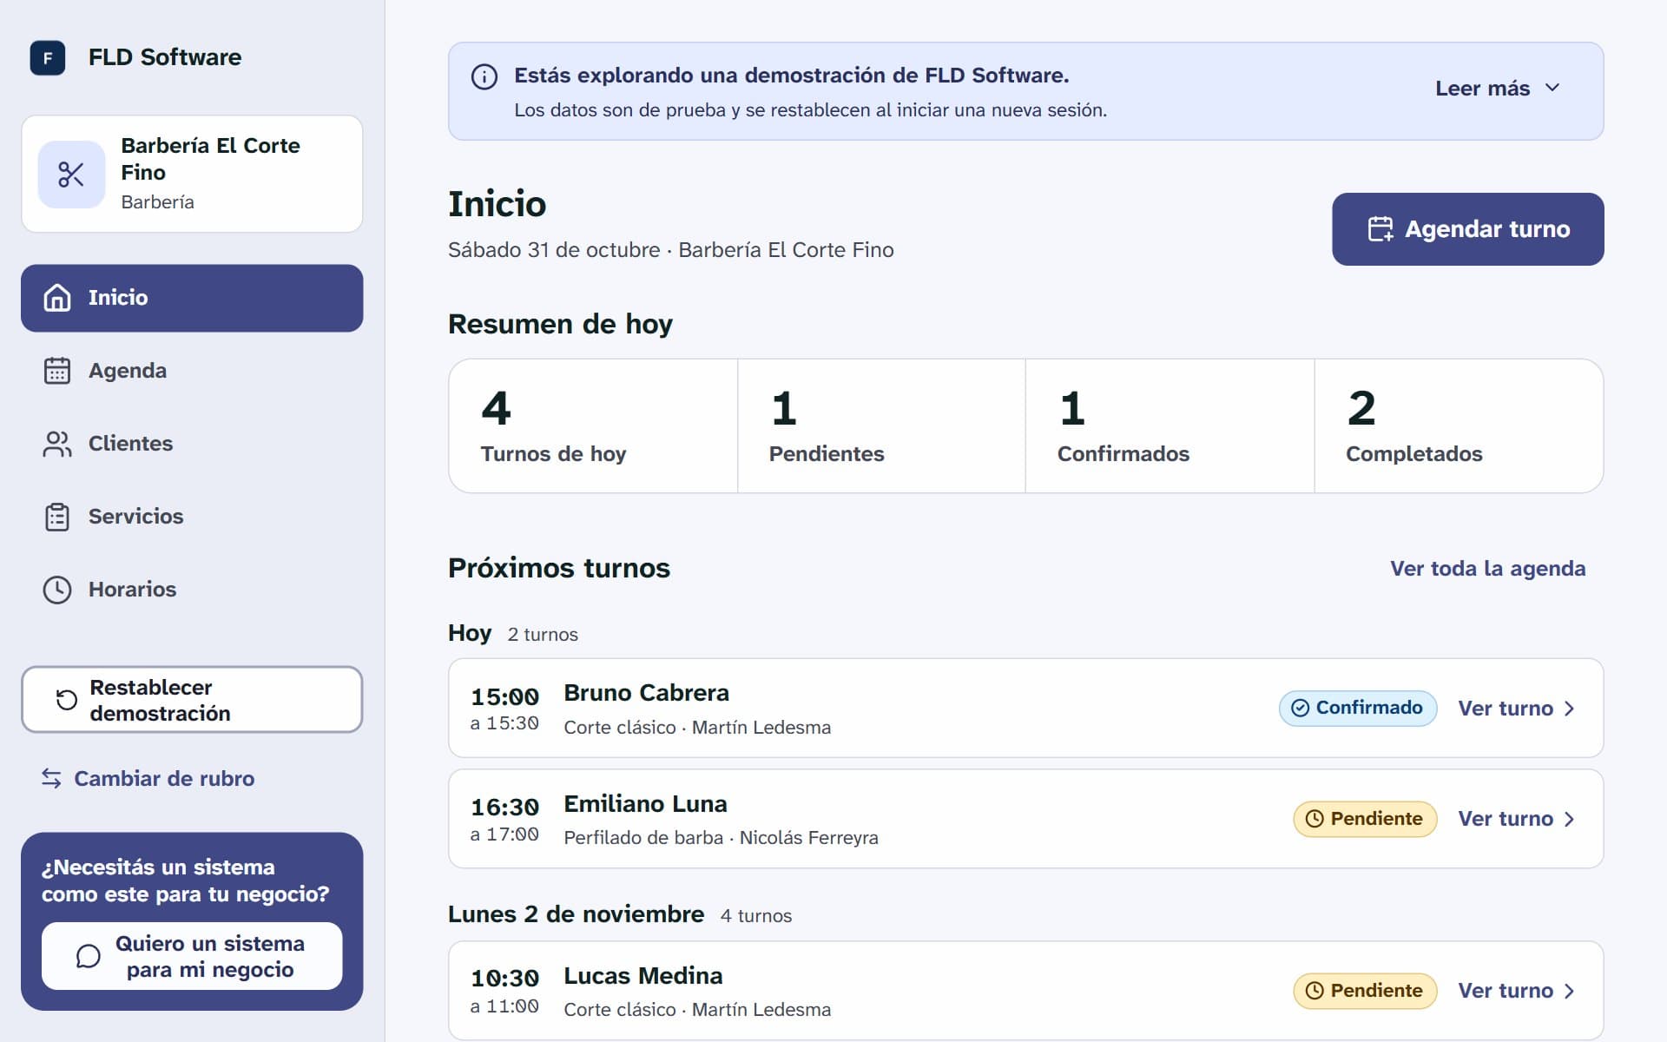Click the swap arrows icon beside Cambiar de rubro
Image resolution: width=1667 pixels, height=1042 pixels.
tap(51, 779)
